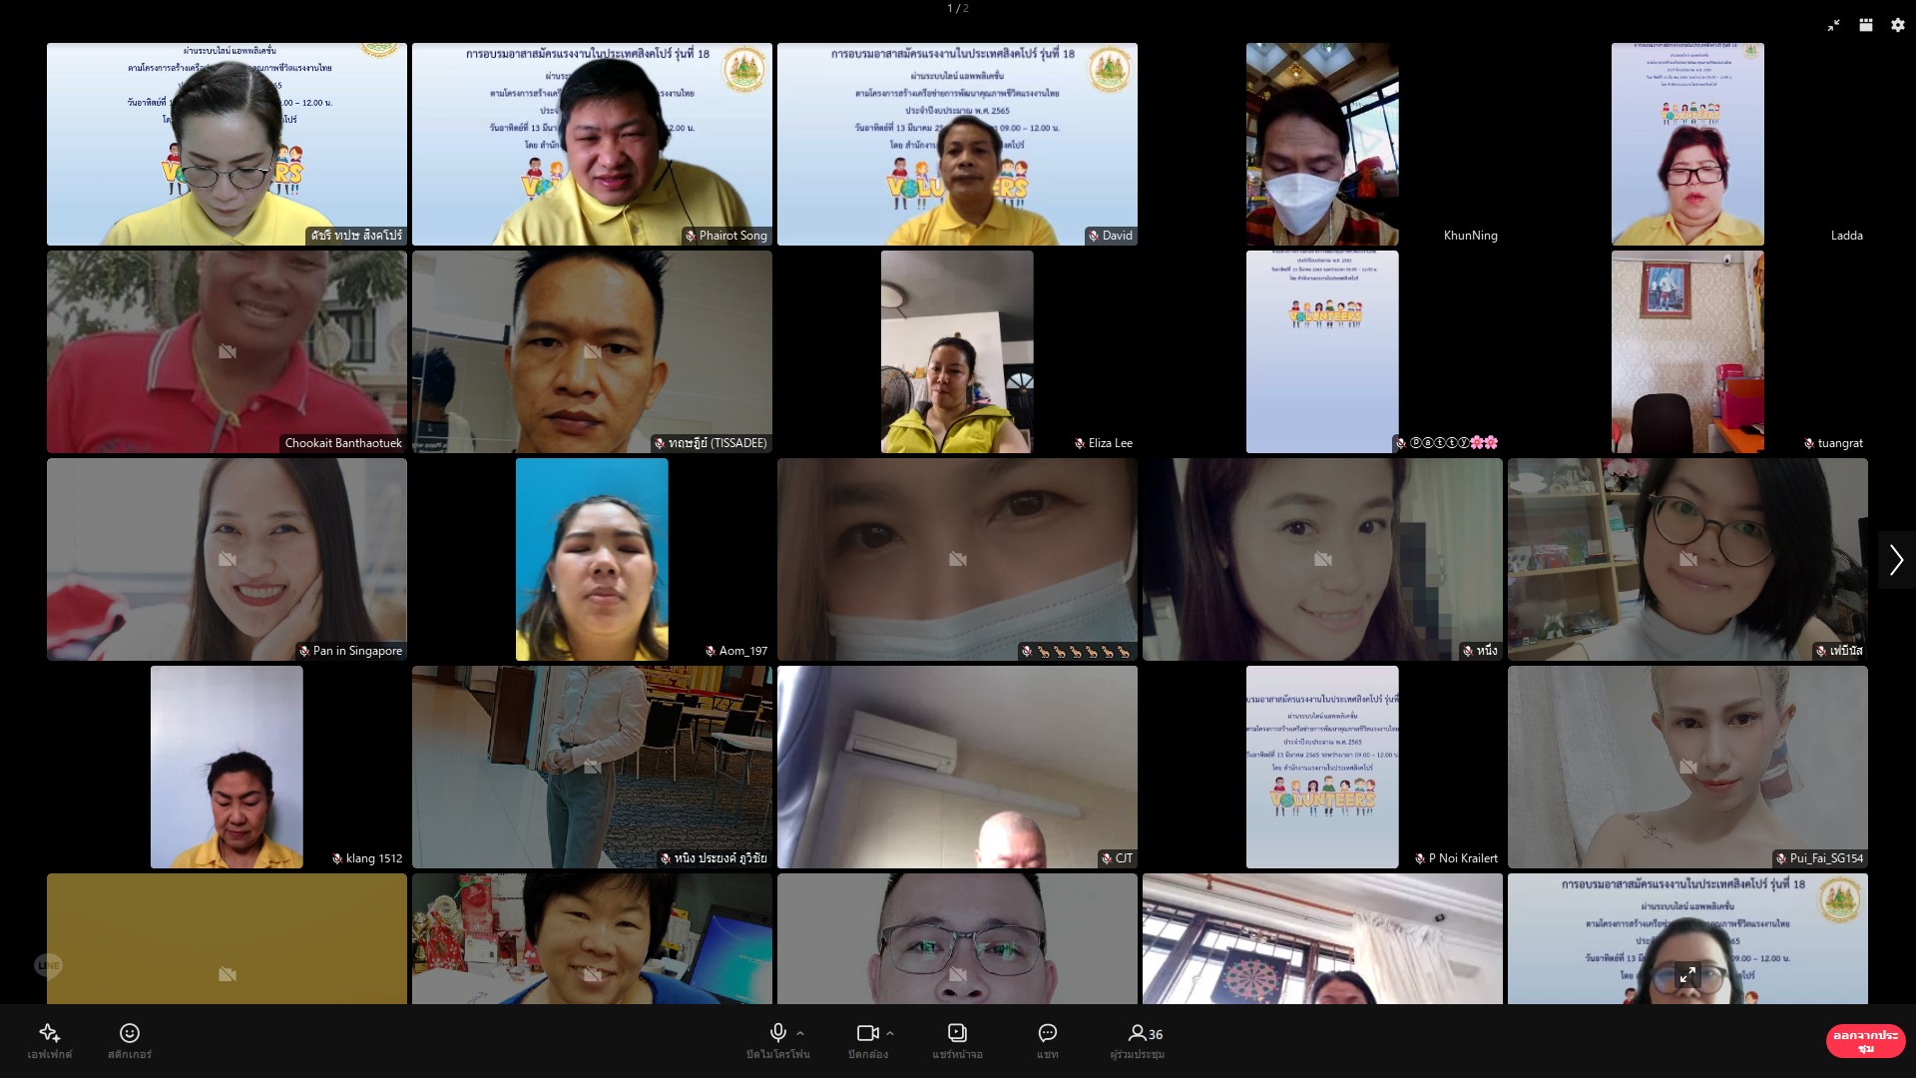Select Eliza Lee's video tile
1916x1078 pixels.
957,351
